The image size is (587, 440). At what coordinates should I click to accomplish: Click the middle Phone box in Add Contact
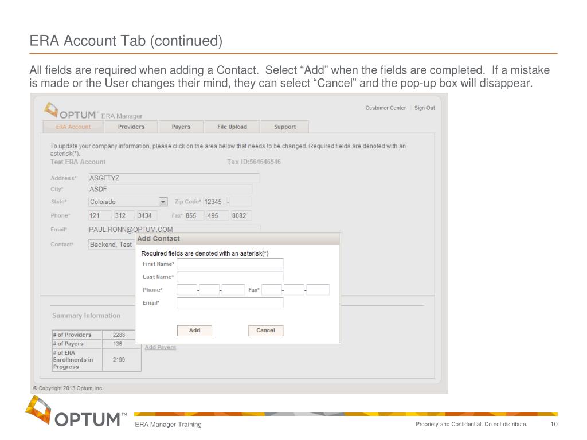coord(209,289)
